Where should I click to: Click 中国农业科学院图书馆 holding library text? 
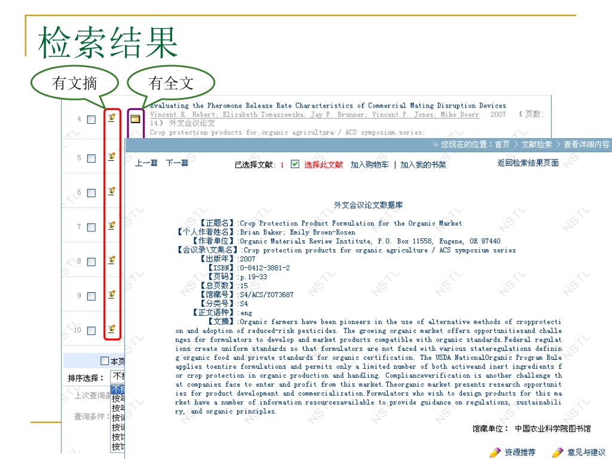[553, 429]
